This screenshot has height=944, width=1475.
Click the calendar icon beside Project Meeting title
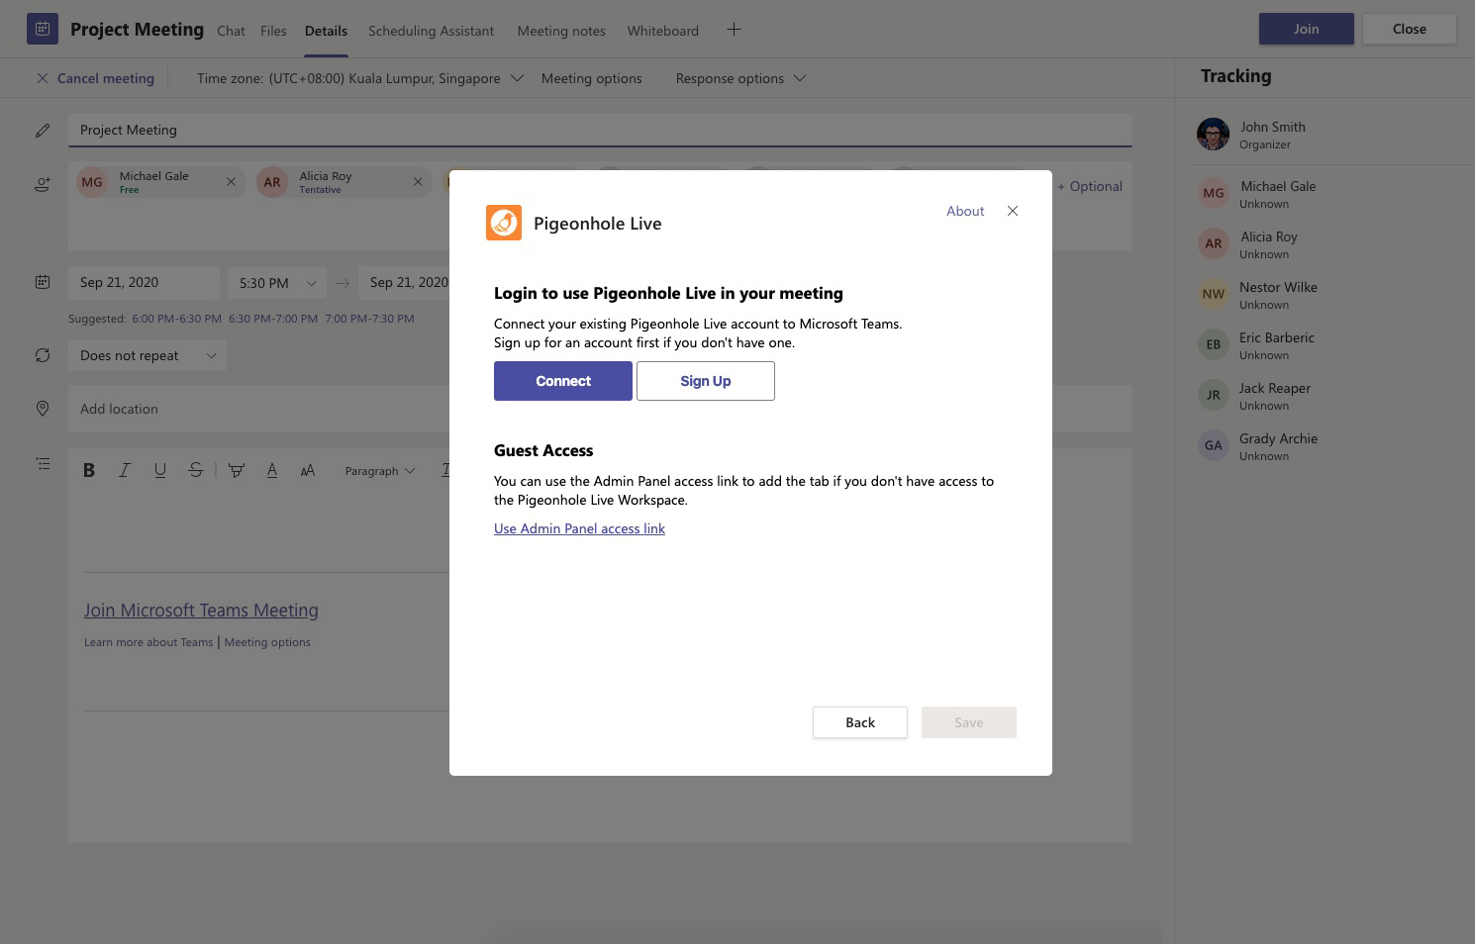[43, 29]
